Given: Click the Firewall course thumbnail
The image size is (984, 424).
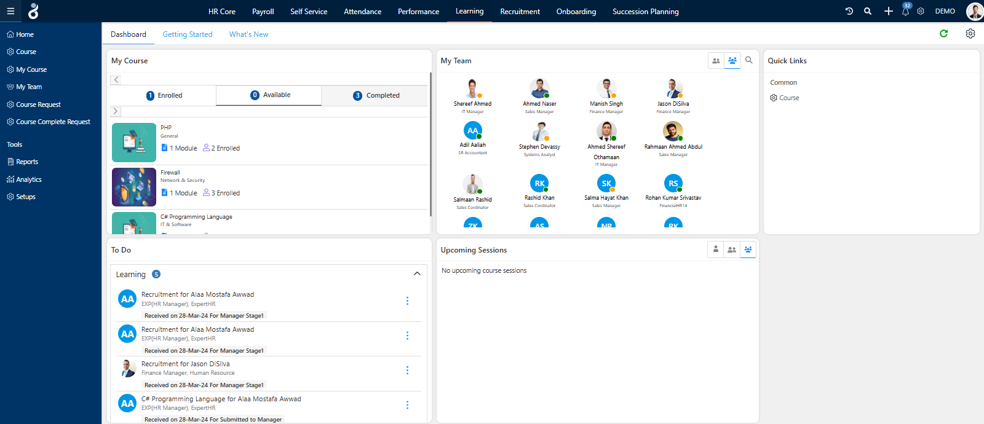Looking at the screenshot, I should point(134,187).
